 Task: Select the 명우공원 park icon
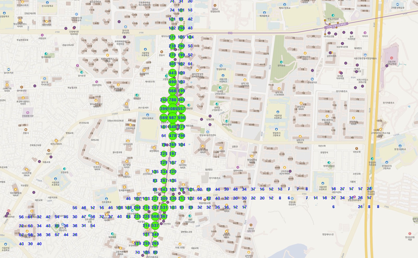(137, 95)
